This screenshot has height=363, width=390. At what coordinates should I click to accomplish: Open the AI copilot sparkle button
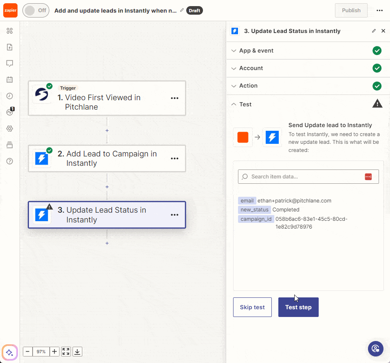point(10,352)
